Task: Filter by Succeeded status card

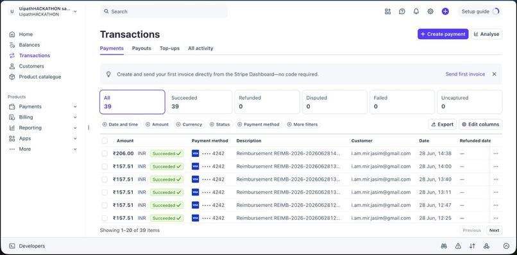Action: pos(199,102)
